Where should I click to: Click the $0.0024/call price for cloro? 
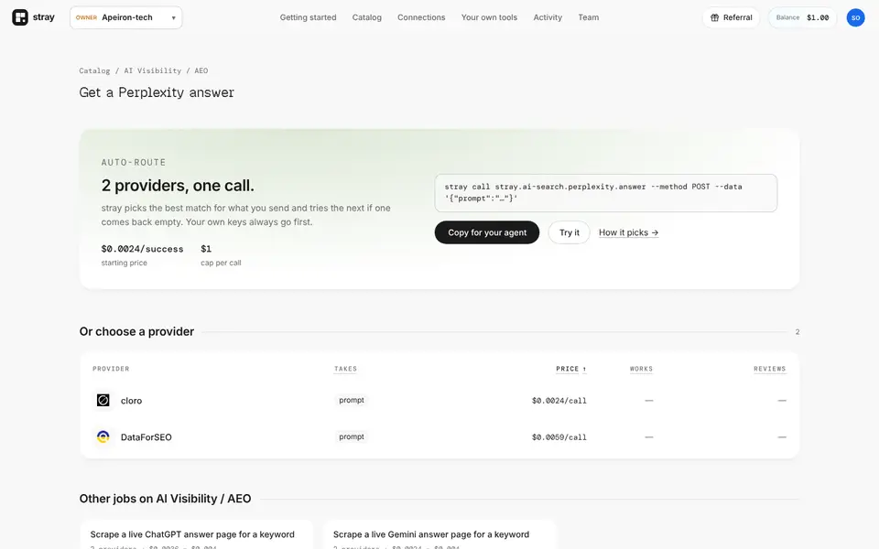click(x=559, y=401)
